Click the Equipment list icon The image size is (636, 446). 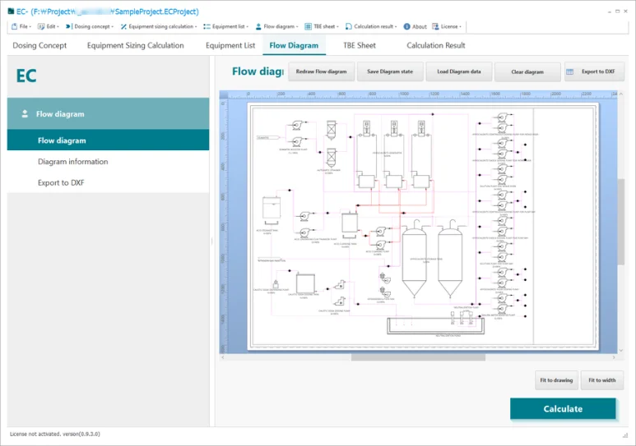pyautogui.click(x=207, y=26)
